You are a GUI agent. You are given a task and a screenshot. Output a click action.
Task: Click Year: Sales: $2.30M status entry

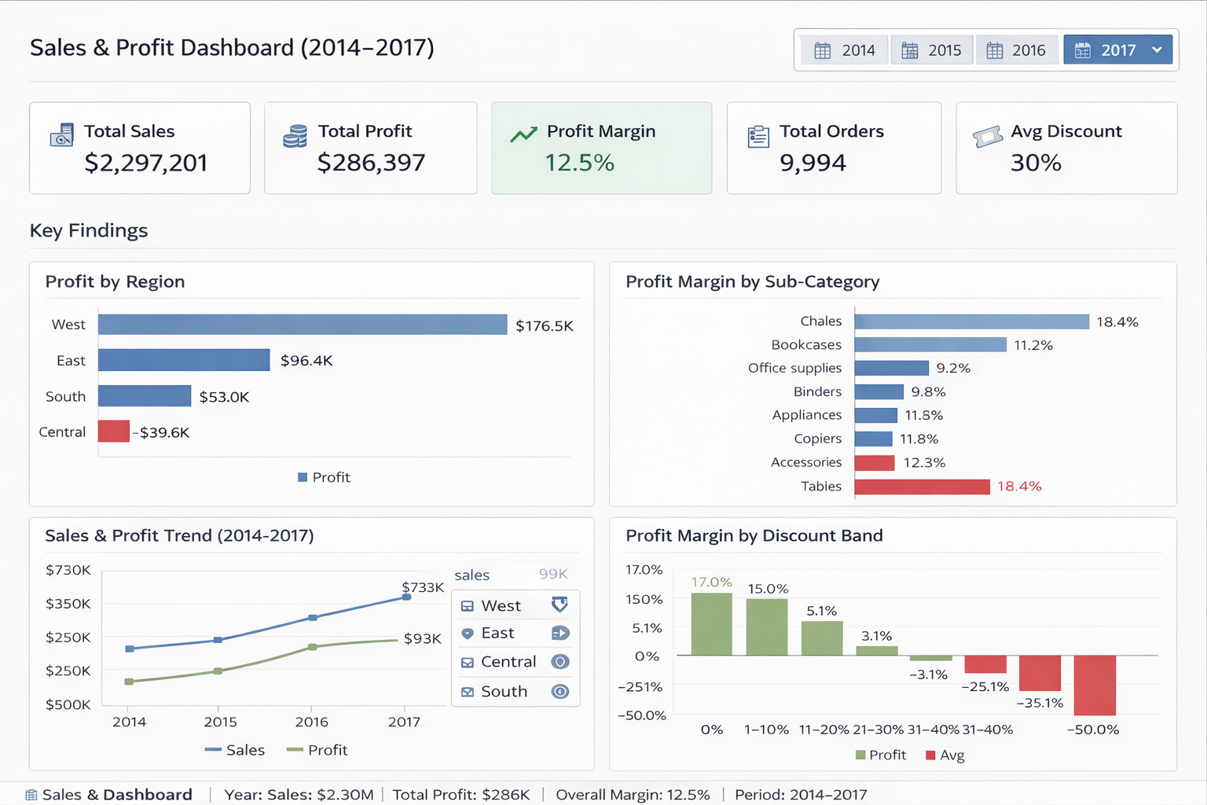[x=299, y=795]
